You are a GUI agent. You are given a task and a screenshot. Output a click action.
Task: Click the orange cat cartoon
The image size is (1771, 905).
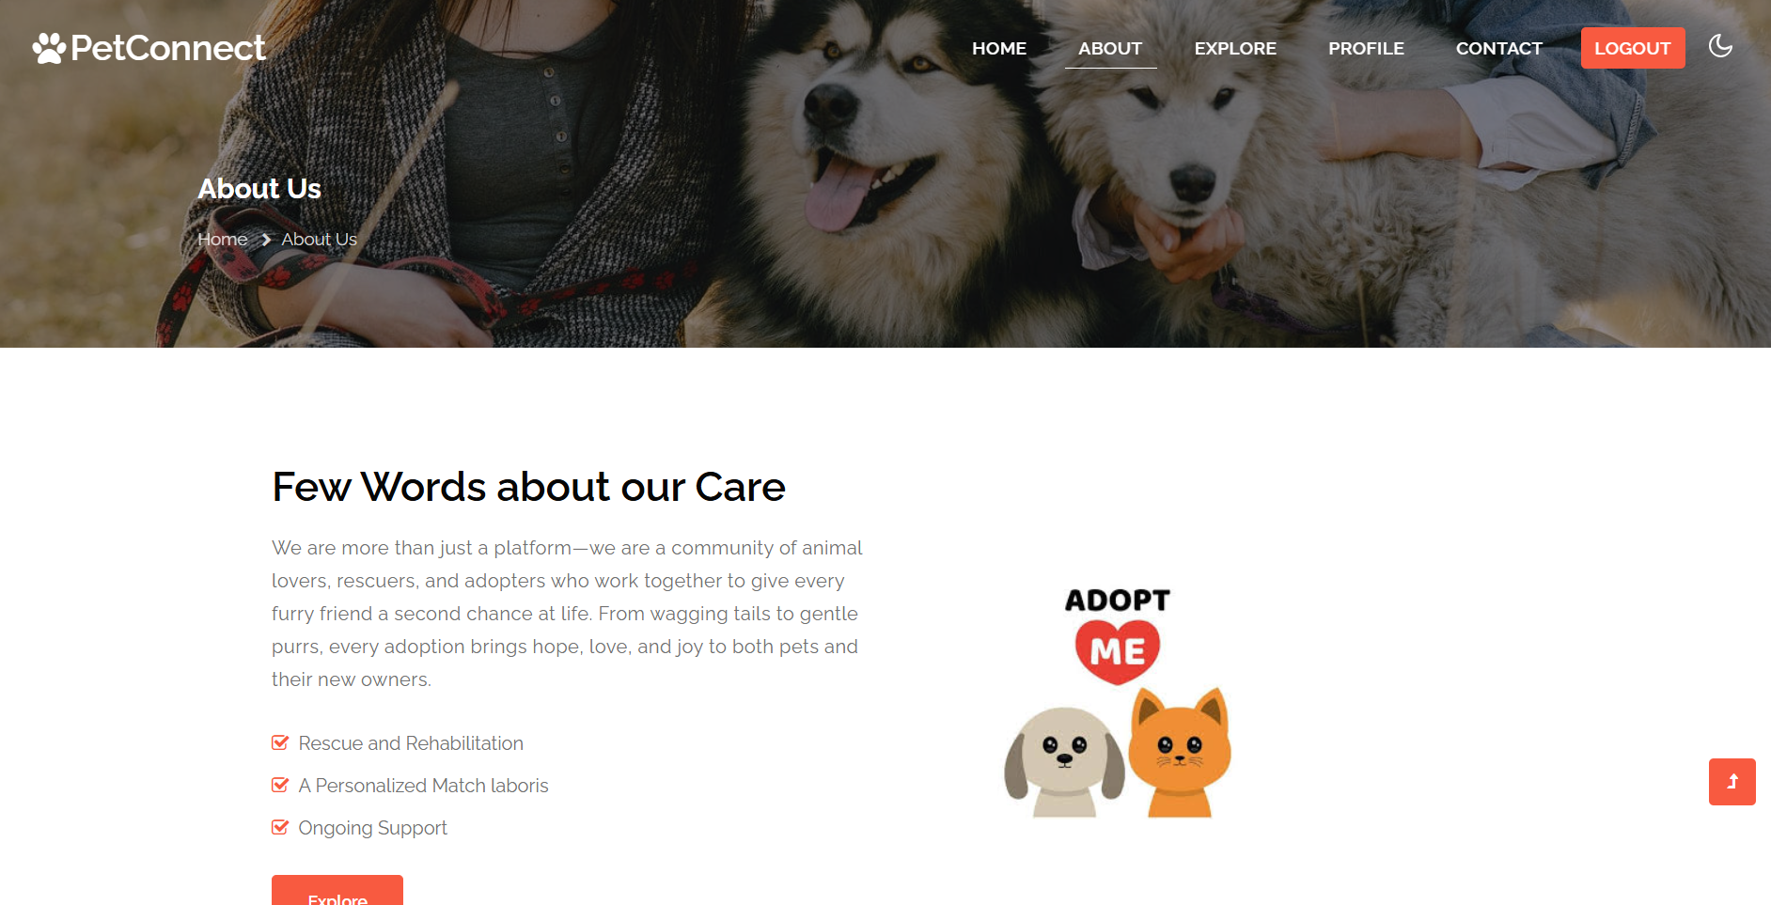[1180, 754]
